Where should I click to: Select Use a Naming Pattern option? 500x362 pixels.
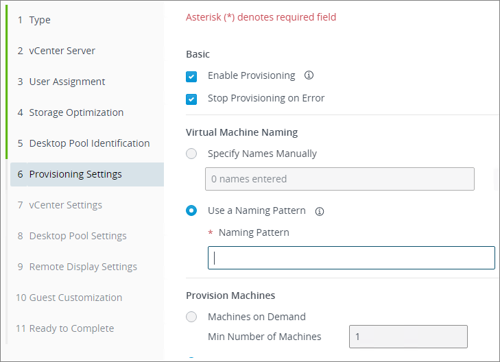(192, 211)
